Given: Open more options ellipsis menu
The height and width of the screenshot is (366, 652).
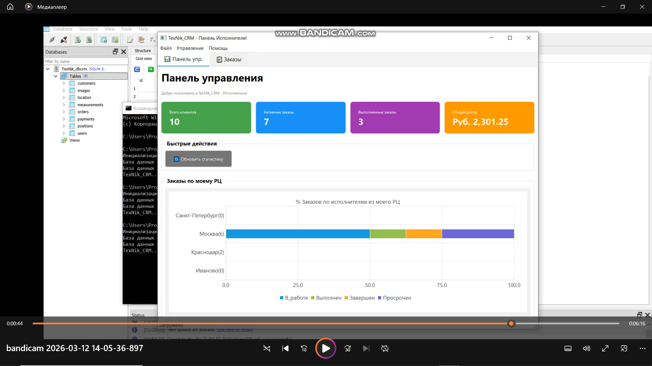Looking at the screenshot, I should tap(642, 348).
